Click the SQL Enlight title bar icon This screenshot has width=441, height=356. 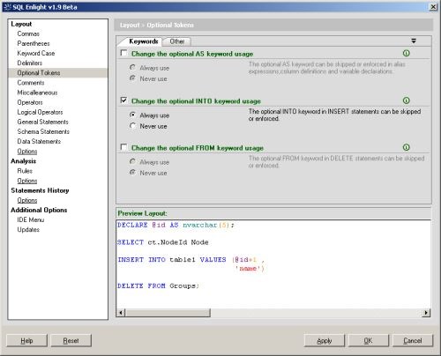point(7,7)
